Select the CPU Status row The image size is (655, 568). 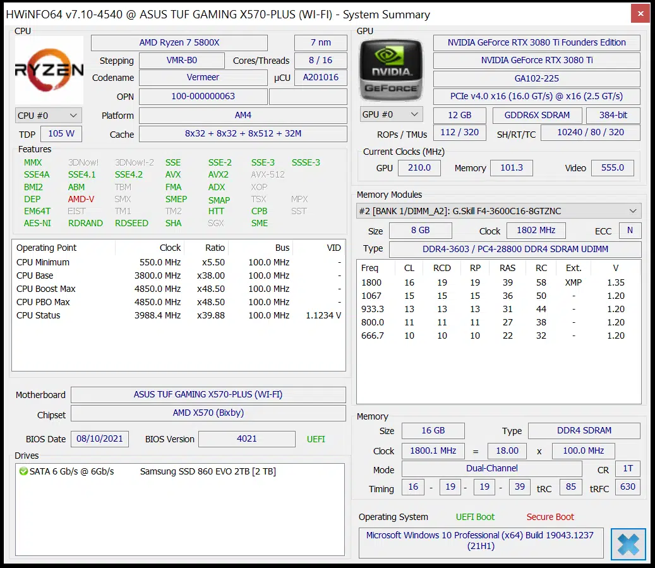point(179,315)
